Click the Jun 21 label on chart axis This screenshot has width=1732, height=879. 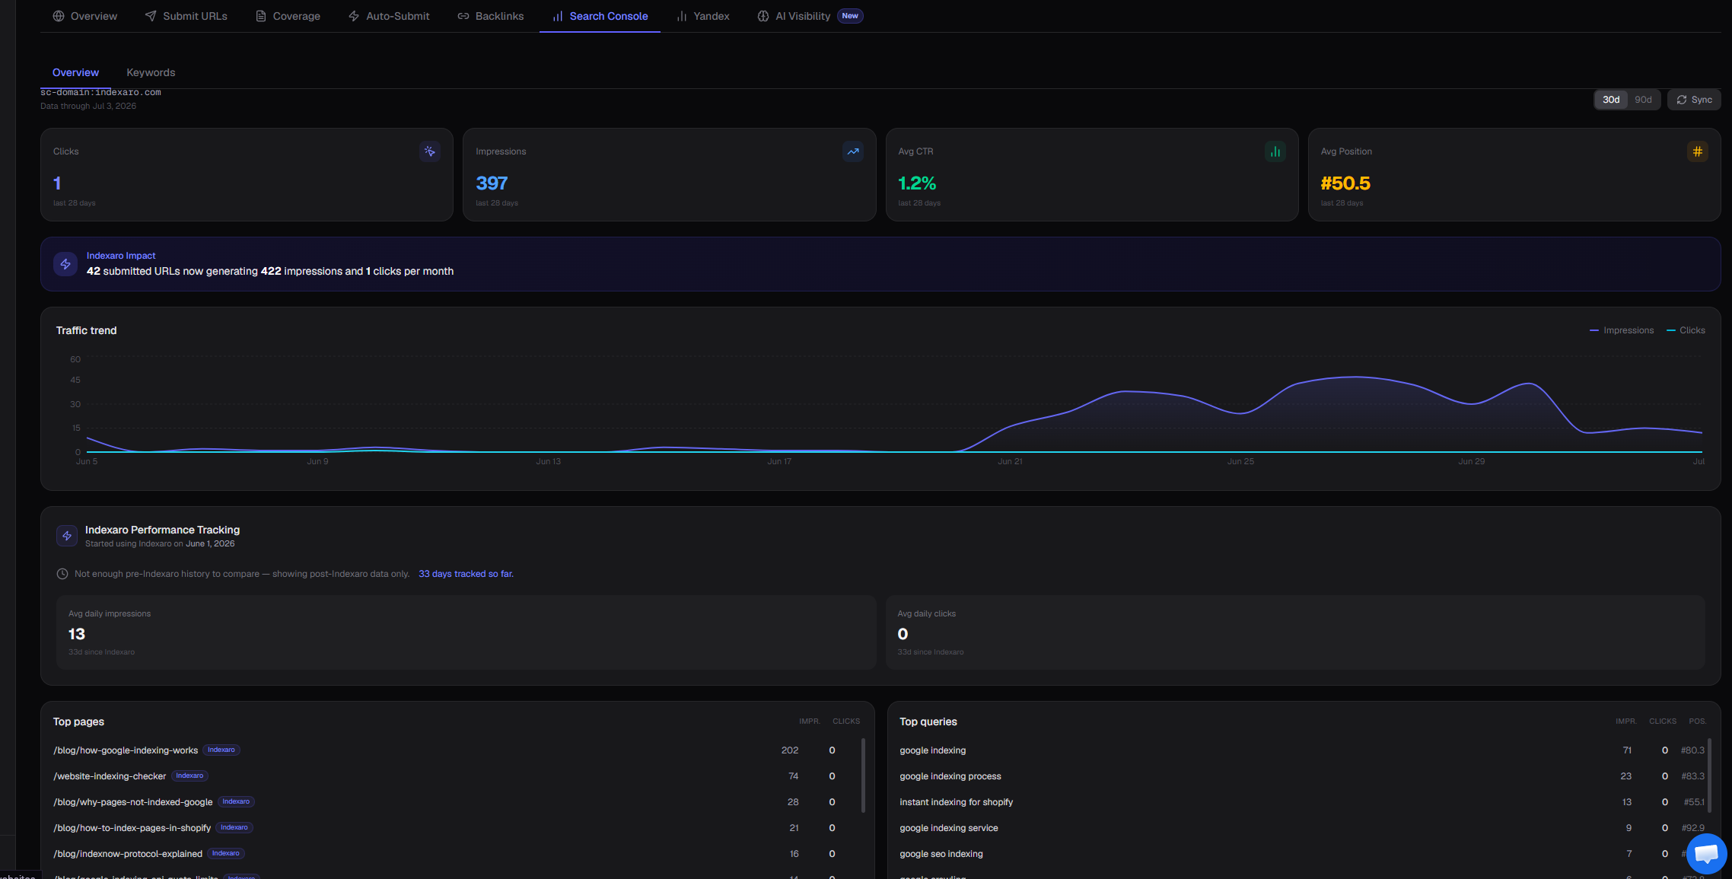(x=1010, y=461)
